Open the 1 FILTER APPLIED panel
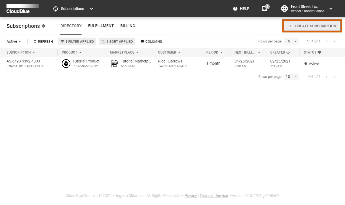This screenshot has width=345, height=205. tap(77, 41)
